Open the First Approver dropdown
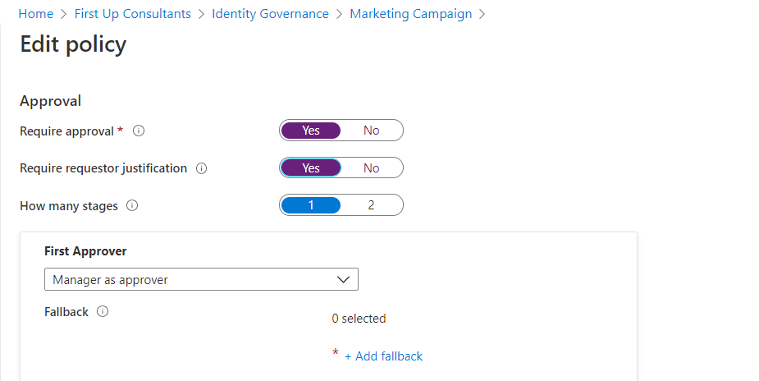This screenshot has width=759, height=381. [x=201, y=280]
